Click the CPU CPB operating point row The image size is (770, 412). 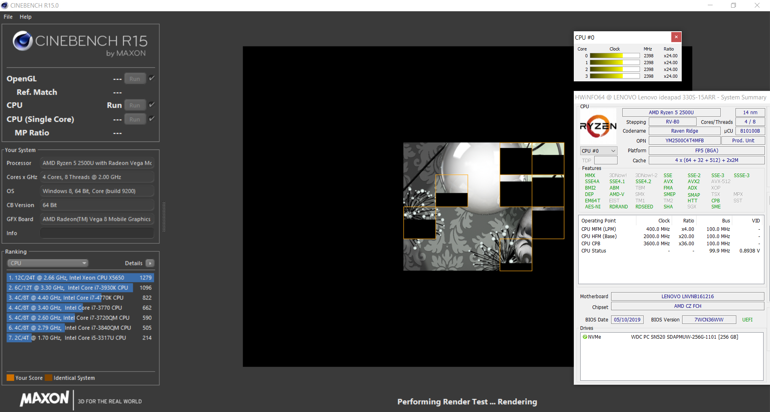click(x=670, y=244)
